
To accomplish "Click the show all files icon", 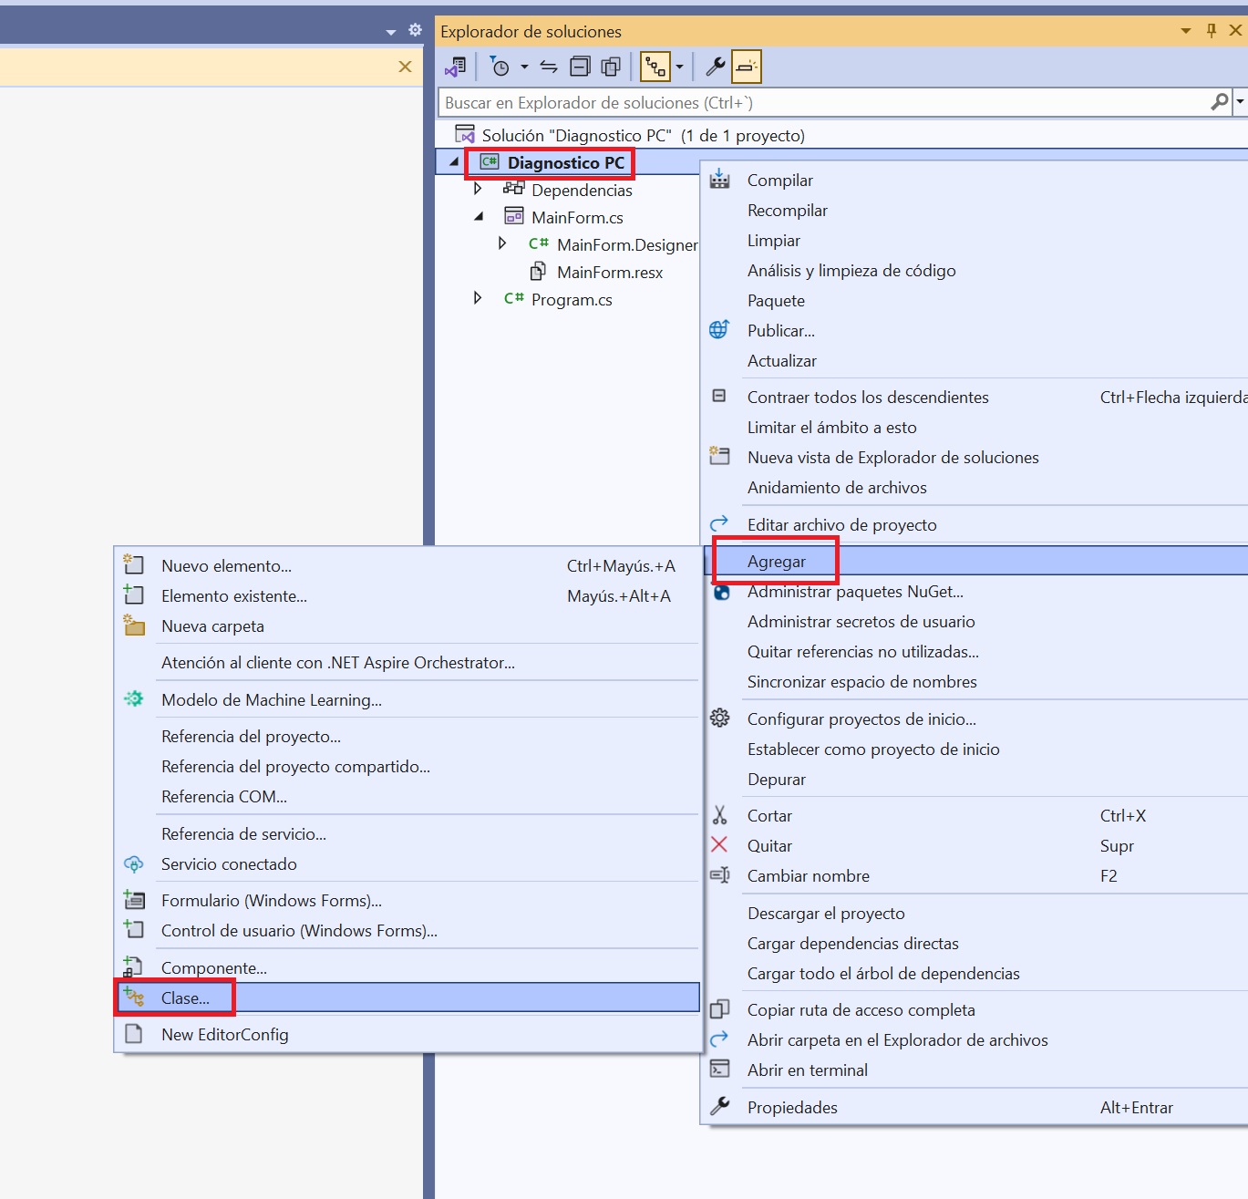I will 611,67.
